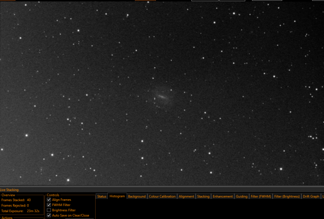The width and height of the screenshot is (324, 219).
Task: Uncheck Auto Save on Clear/Close
Action: coord(49,215)
